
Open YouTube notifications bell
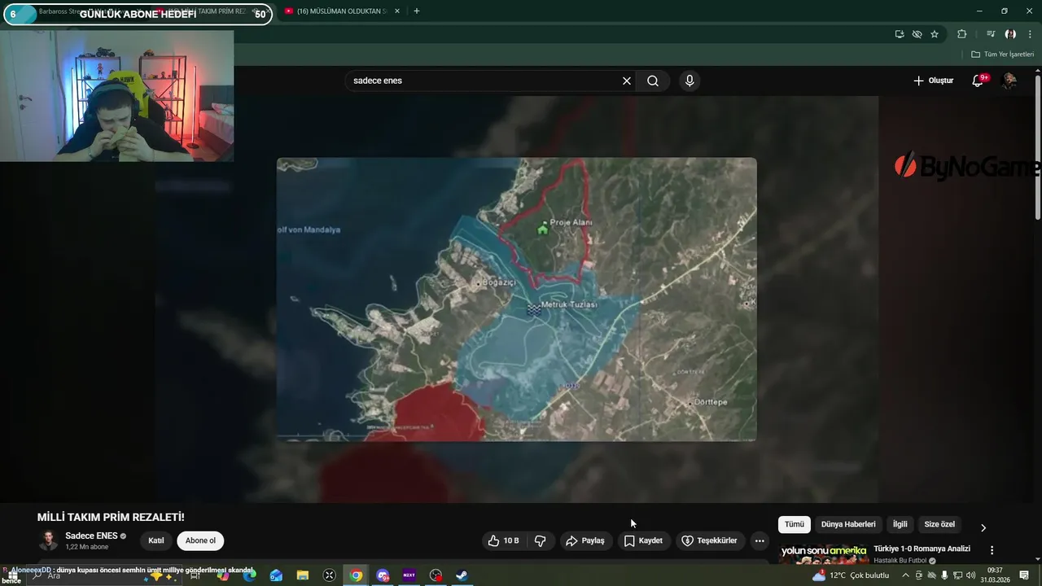coord(978,81)
